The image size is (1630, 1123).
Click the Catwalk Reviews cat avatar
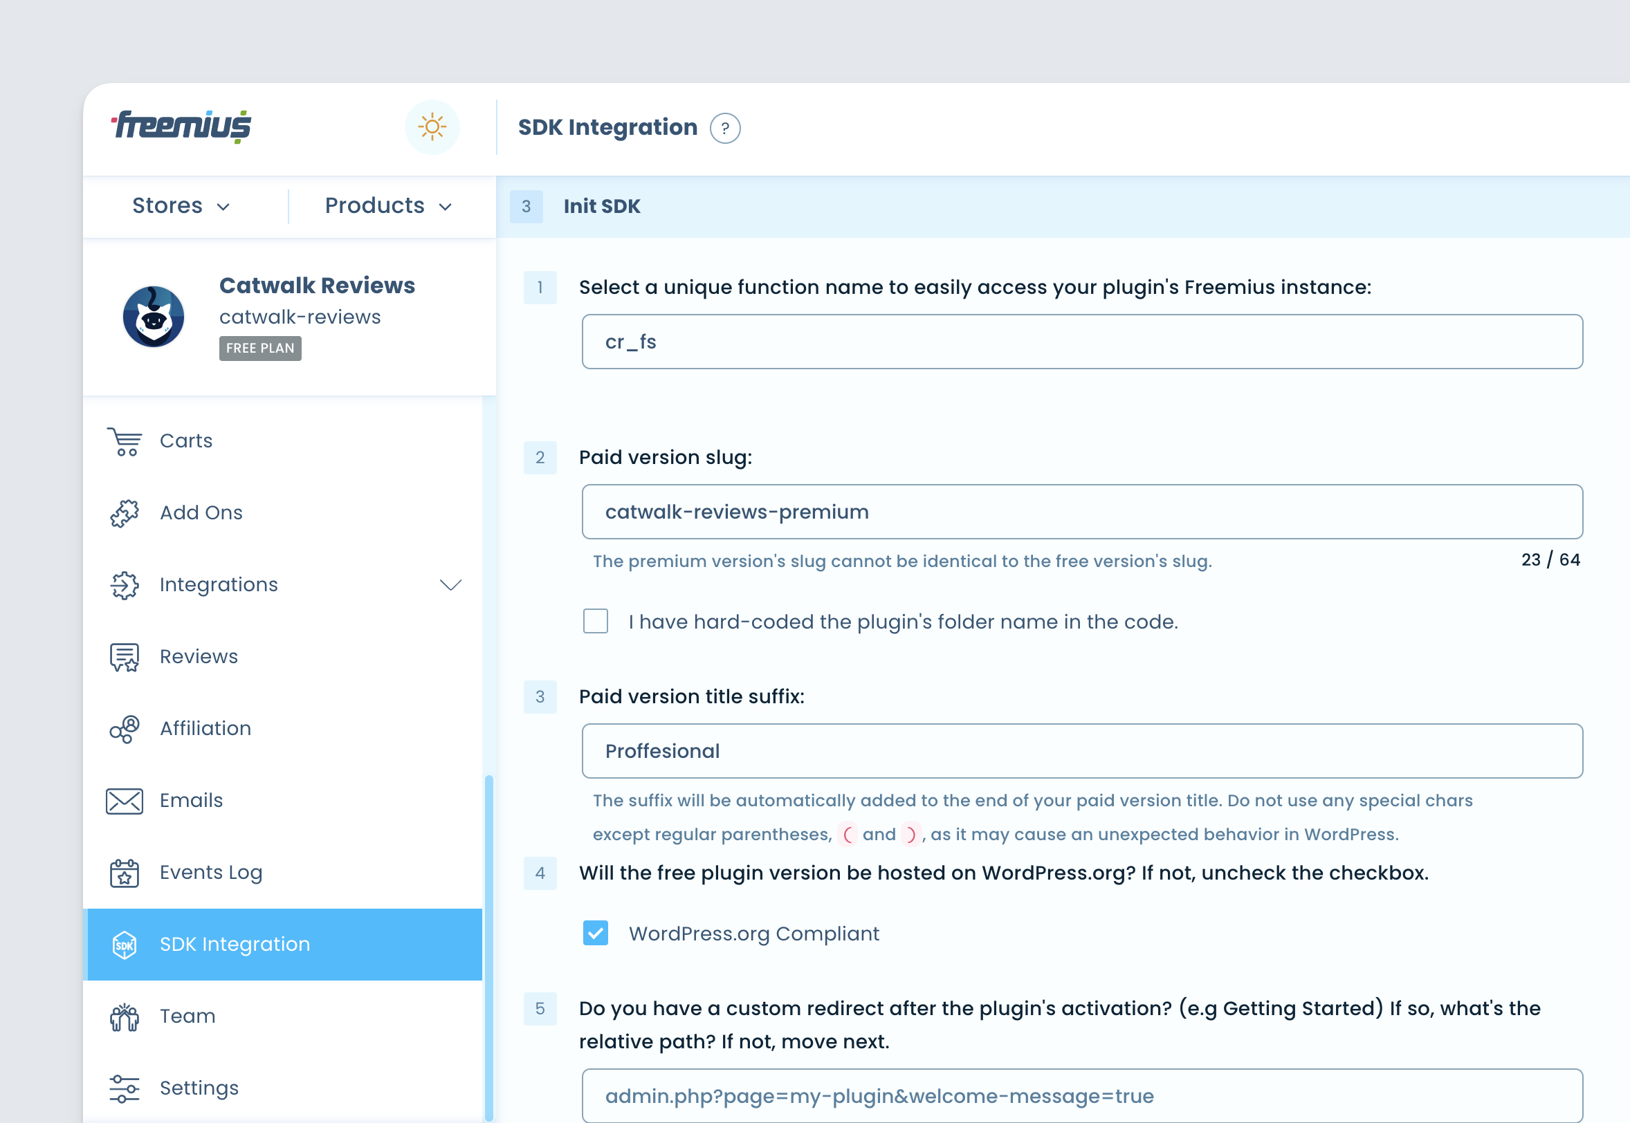coord(154,317)
